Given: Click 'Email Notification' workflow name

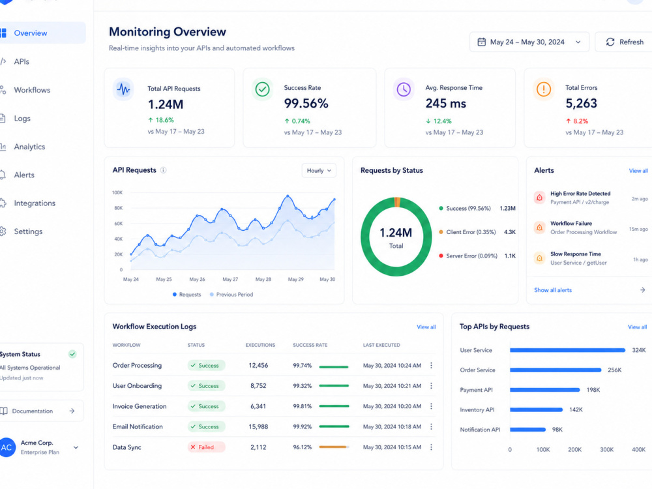Looking at the screenshot, I should [138, 426].
